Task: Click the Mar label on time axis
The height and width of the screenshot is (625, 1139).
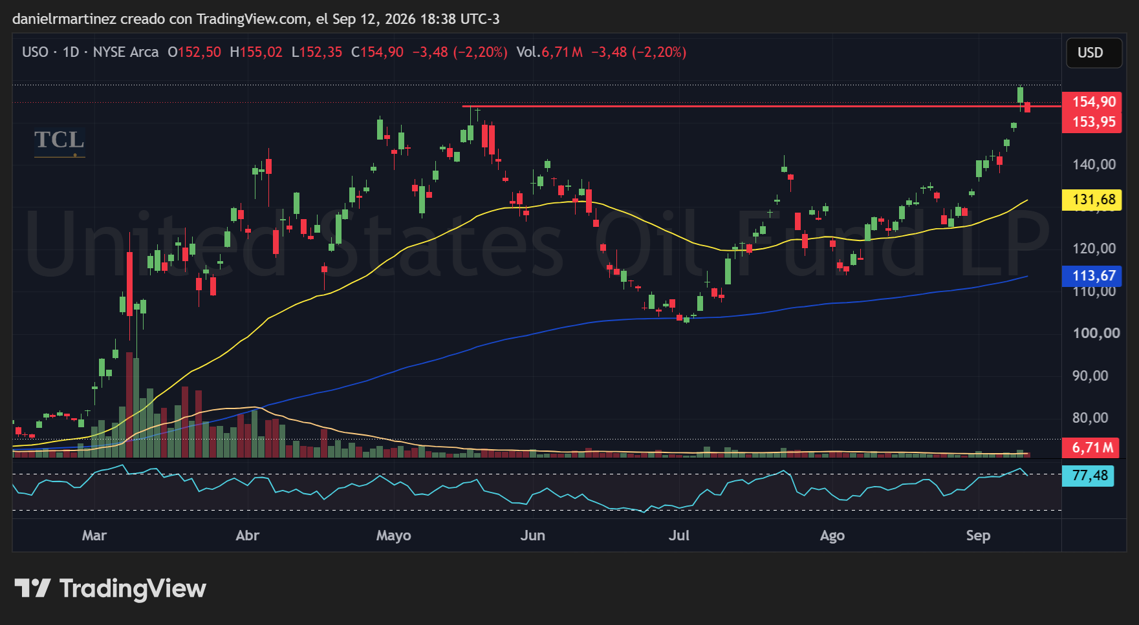Action: (x=94, y=536)
